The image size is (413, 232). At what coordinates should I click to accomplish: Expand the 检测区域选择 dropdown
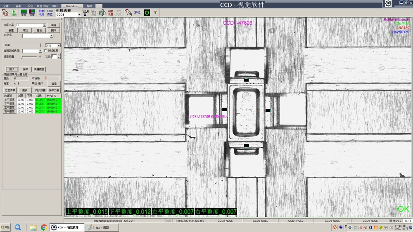(x=40, y=51)
